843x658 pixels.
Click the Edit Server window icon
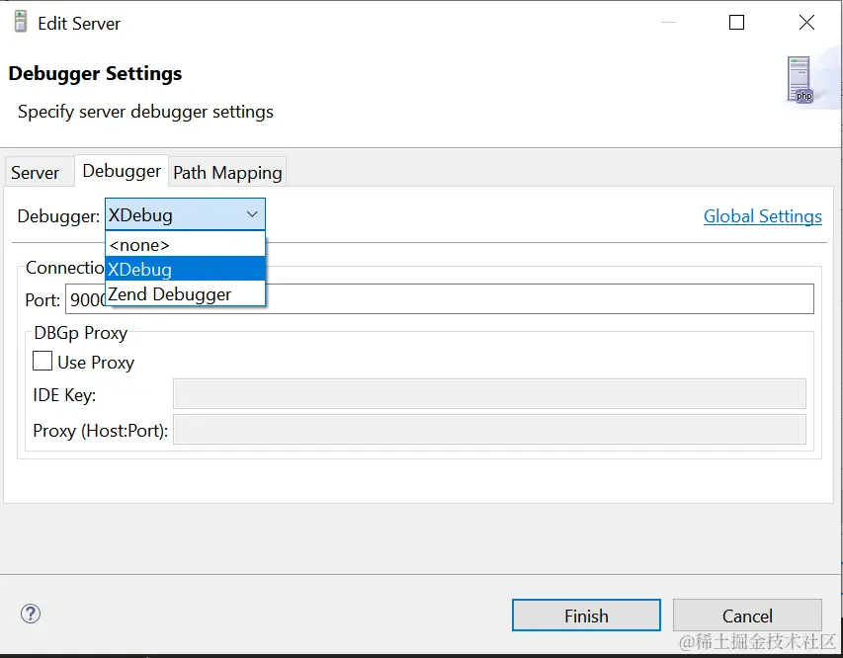tap(20, 22)
